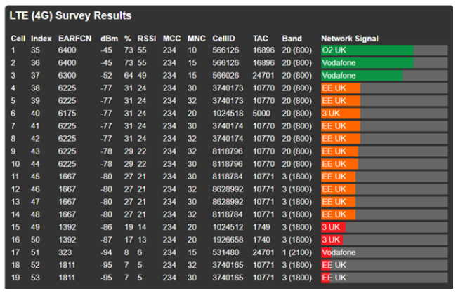Click the Index column header

tap(41, 39)
